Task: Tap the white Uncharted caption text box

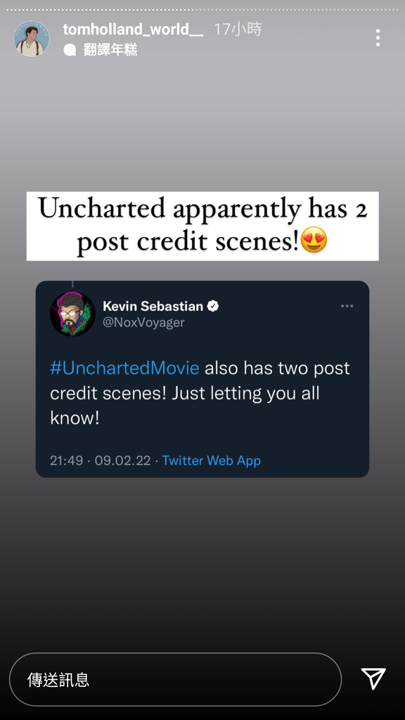Action: (x=202, y=226)
